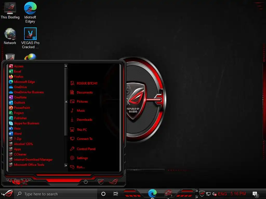Screen dimensions: 266x199
Task: Open Project in the programs list
Action: click(16, 113)
